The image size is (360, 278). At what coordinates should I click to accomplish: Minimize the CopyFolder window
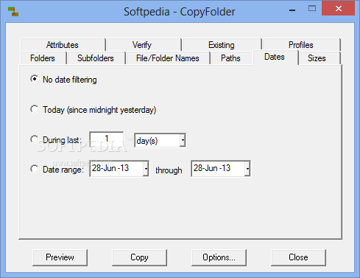click(x=292, y=10)
